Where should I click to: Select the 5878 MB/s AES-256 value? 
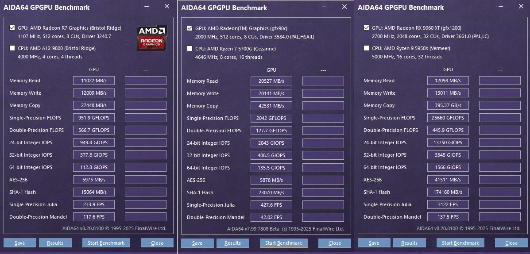click(271, 180)
